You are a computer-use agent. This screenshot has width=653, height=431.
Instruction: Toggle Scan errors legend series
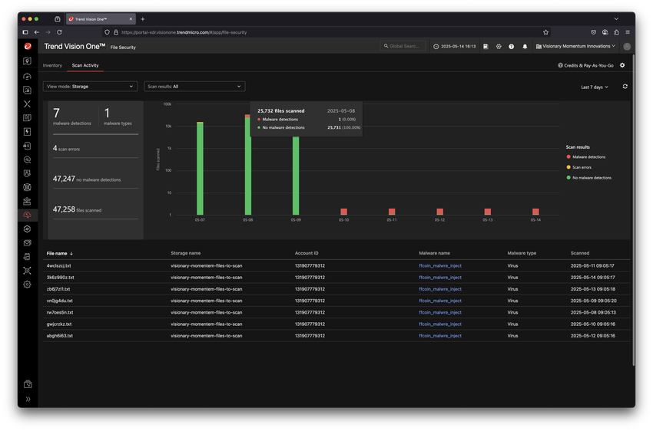coord(579,167)
